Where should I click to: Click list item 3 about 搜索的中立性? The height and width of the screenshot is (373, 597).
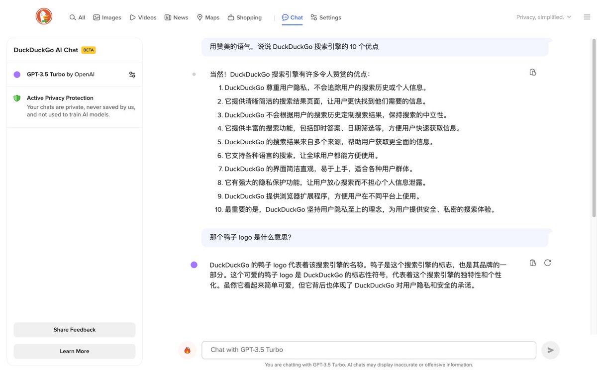(333, 115)
